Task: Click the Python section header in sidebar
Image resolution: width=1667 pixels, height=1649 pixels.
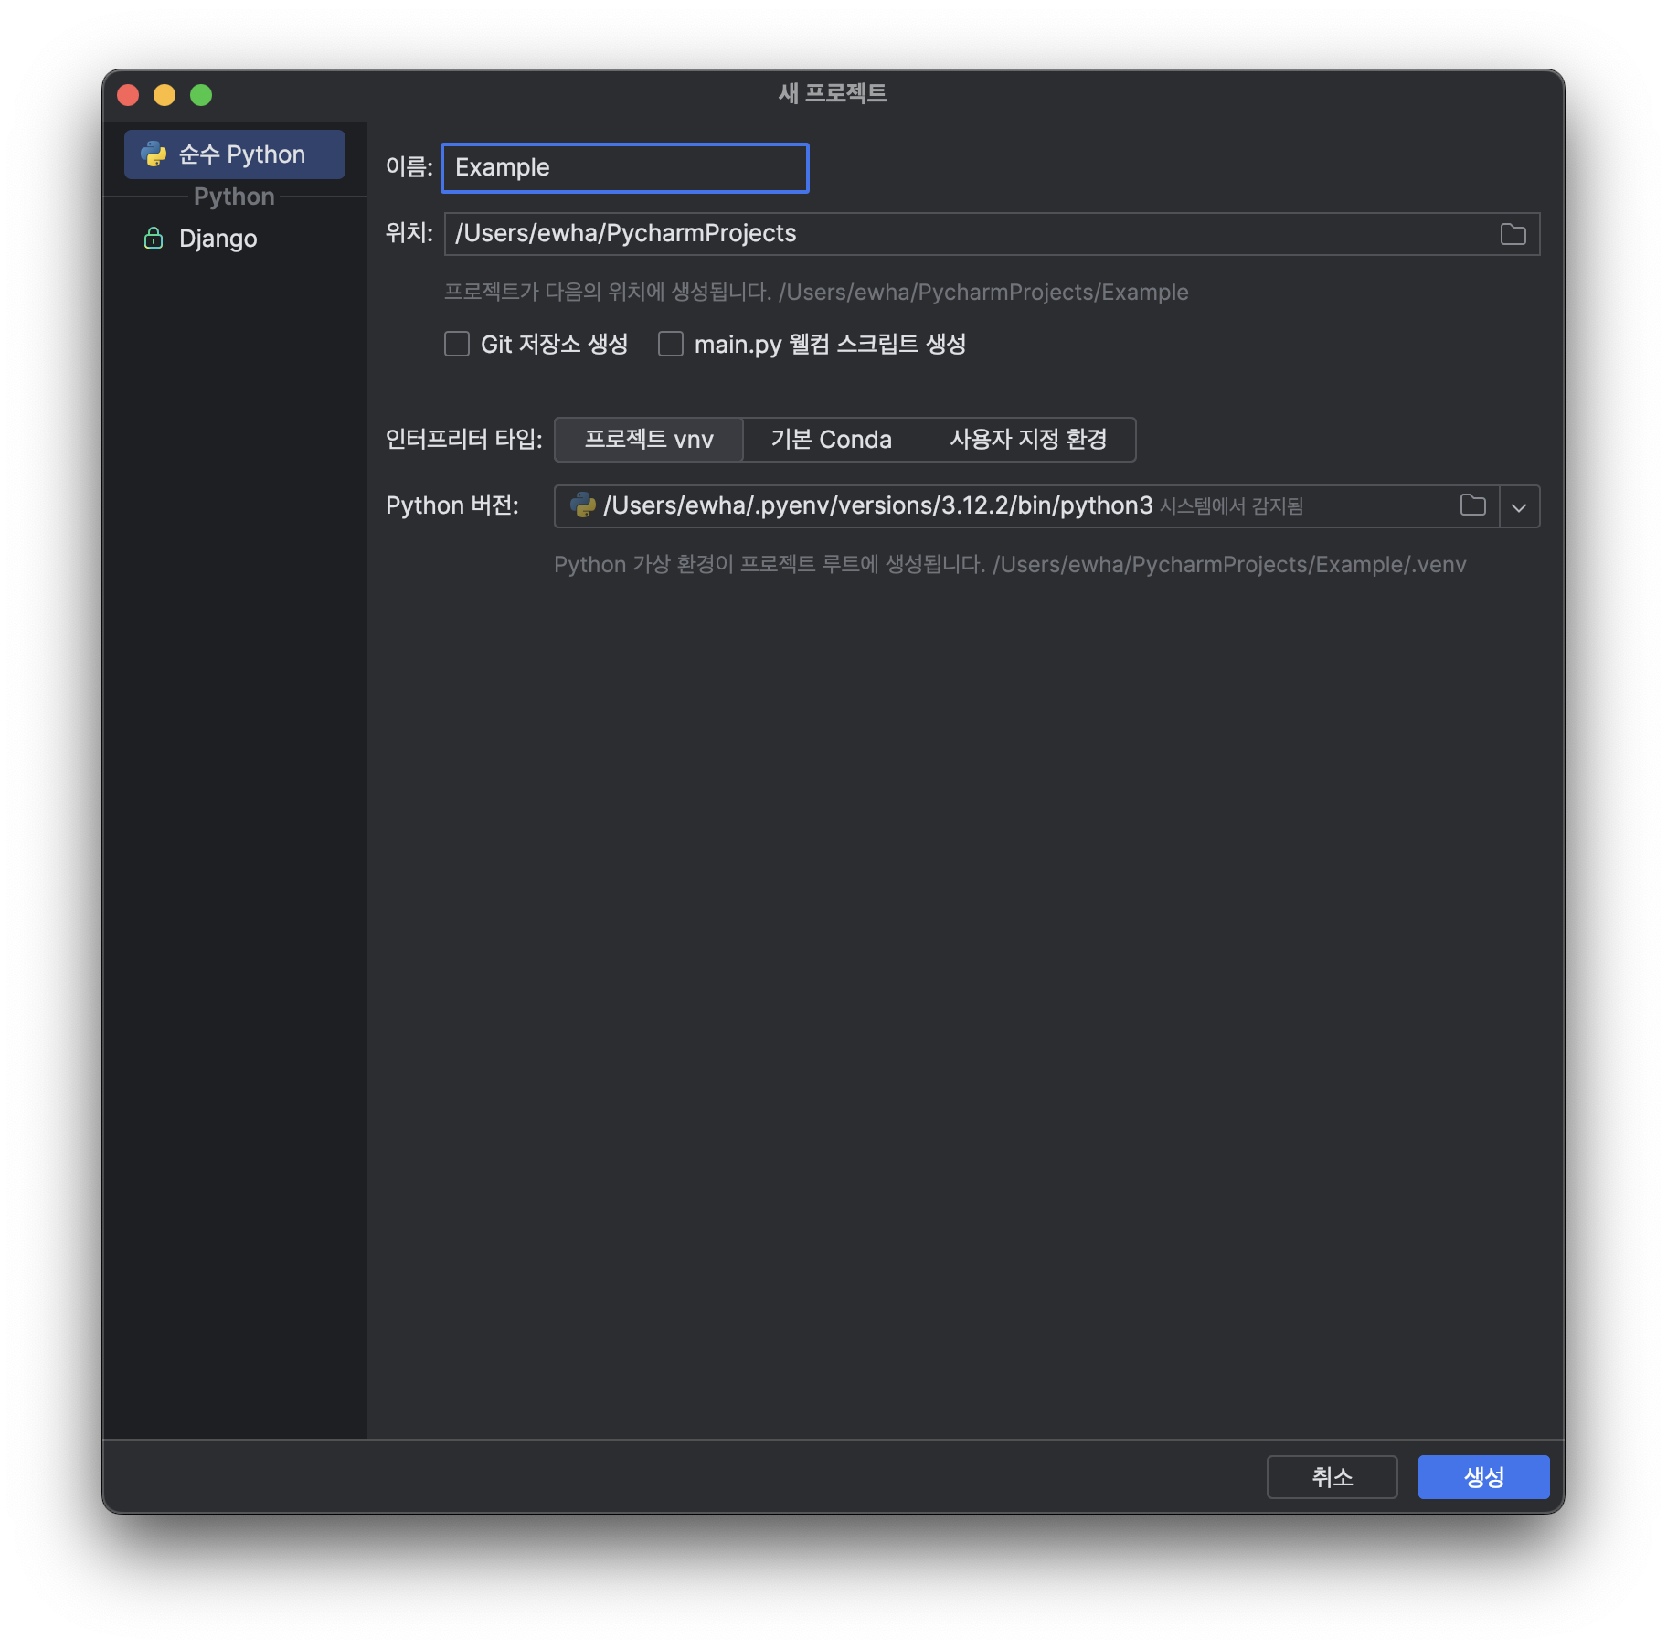Action: coord(234,197)
